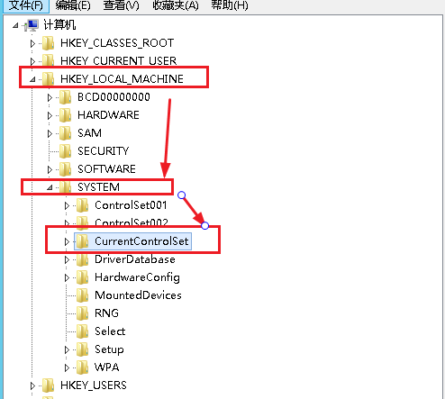Click the SECURITY key folder icon
Screen dimensions: 445x399
[65, 151]
